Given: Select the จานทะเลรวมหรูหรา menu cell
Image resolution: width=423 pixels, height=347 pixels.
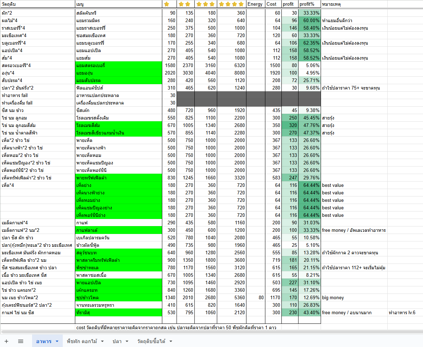Looking at the screenshot, I should tap(119, 305).
